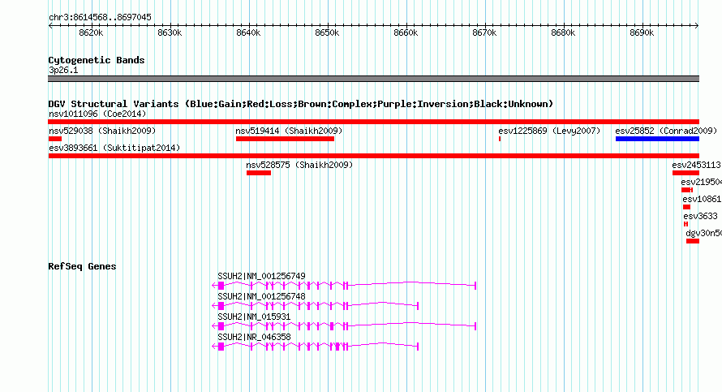Select the small red mark under esv3633
The width and height of the screenshot is (722, 392).
[x=685, y=224]
